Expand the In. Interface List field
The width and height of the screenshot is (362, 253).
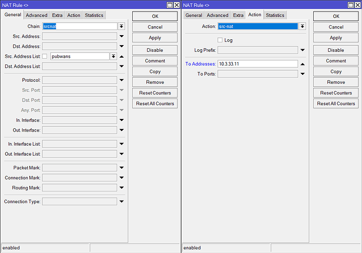122,144
